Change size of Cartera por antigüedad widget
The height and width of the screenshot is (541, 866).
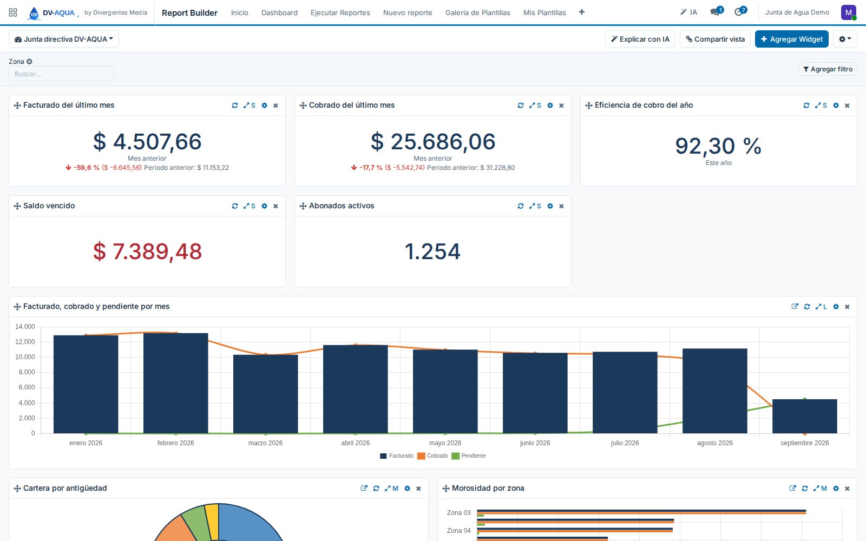pyautogui.click(x=391, y=489)
